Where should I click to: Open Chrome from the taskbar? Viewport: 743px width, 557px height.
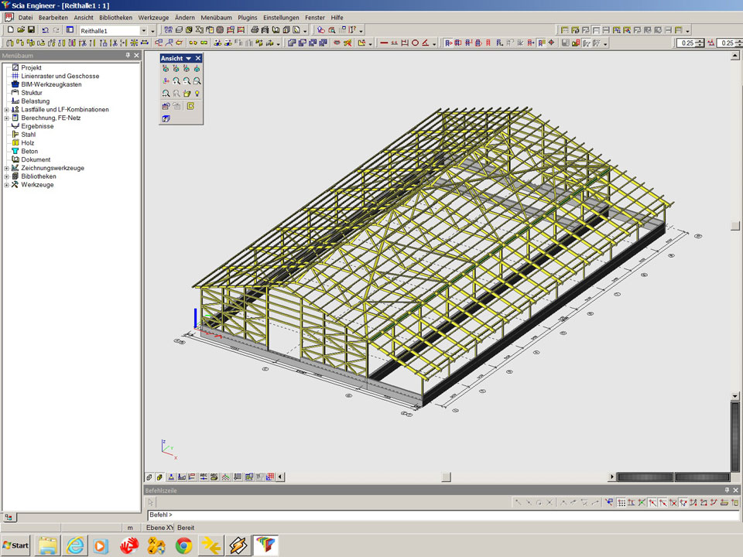click(x=183, y=545)
